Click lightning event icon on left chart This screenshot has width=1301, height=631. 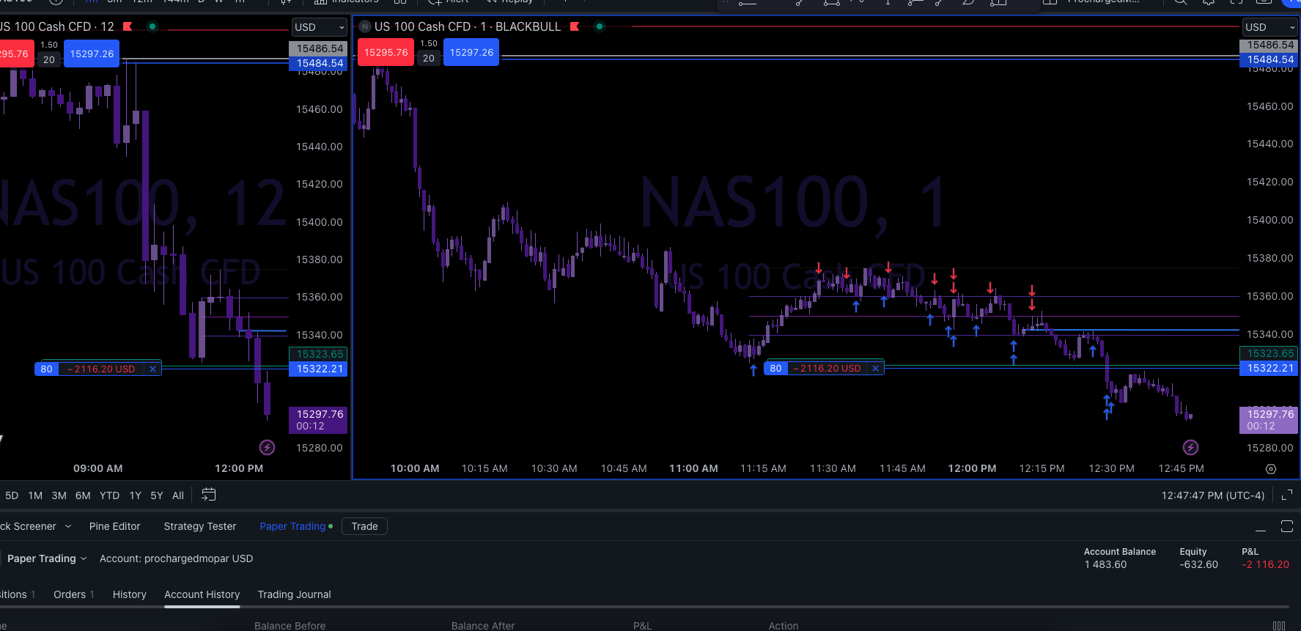coord(268,447)
